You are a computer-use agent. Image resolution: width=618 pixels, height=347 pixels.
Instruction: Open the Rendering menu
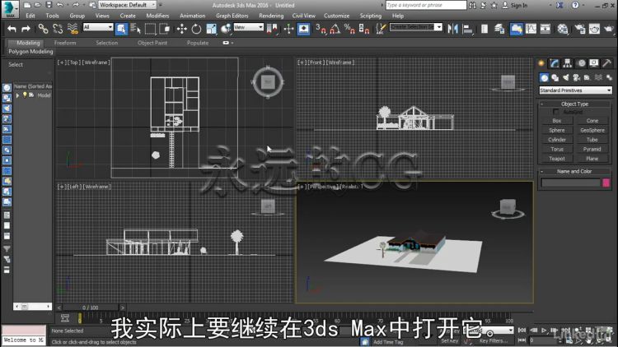pyautogui.click(x=271, y=16)
